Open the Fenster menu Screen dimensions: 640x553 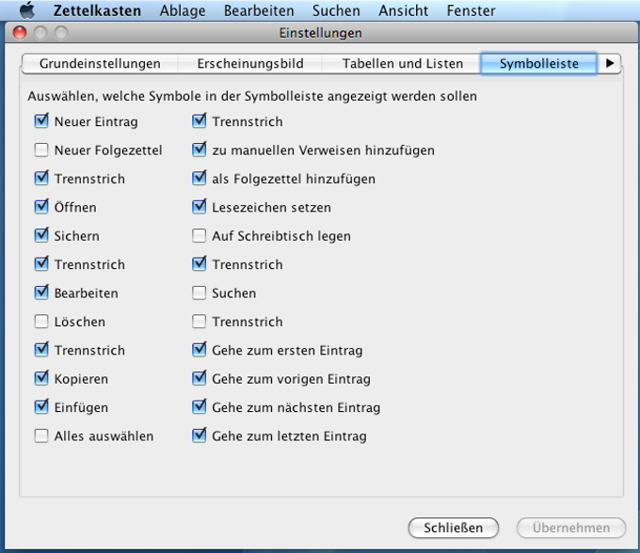coord(471,10)
